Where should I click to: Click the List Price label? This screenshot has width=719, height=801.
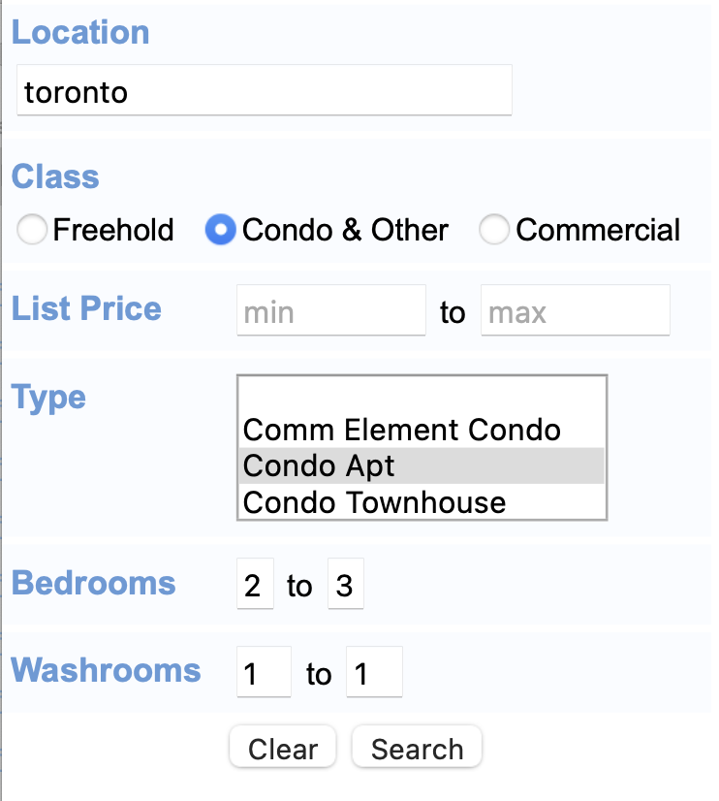[86, 309]
